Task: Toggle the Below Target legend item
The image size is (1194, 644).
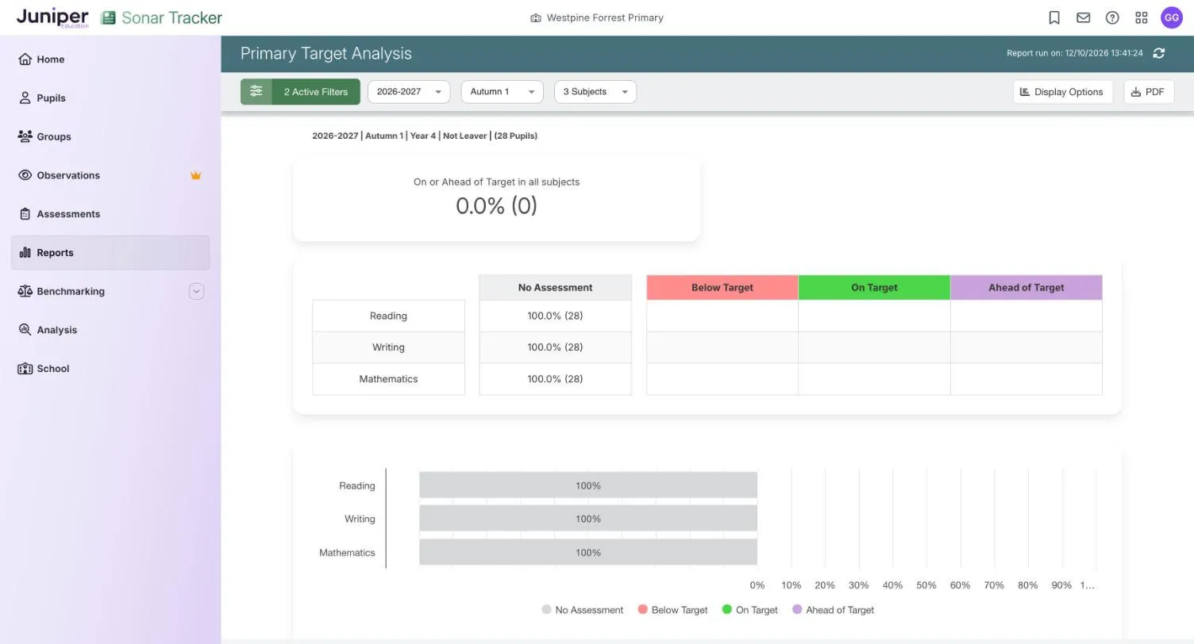Action: tap(672, 610)
